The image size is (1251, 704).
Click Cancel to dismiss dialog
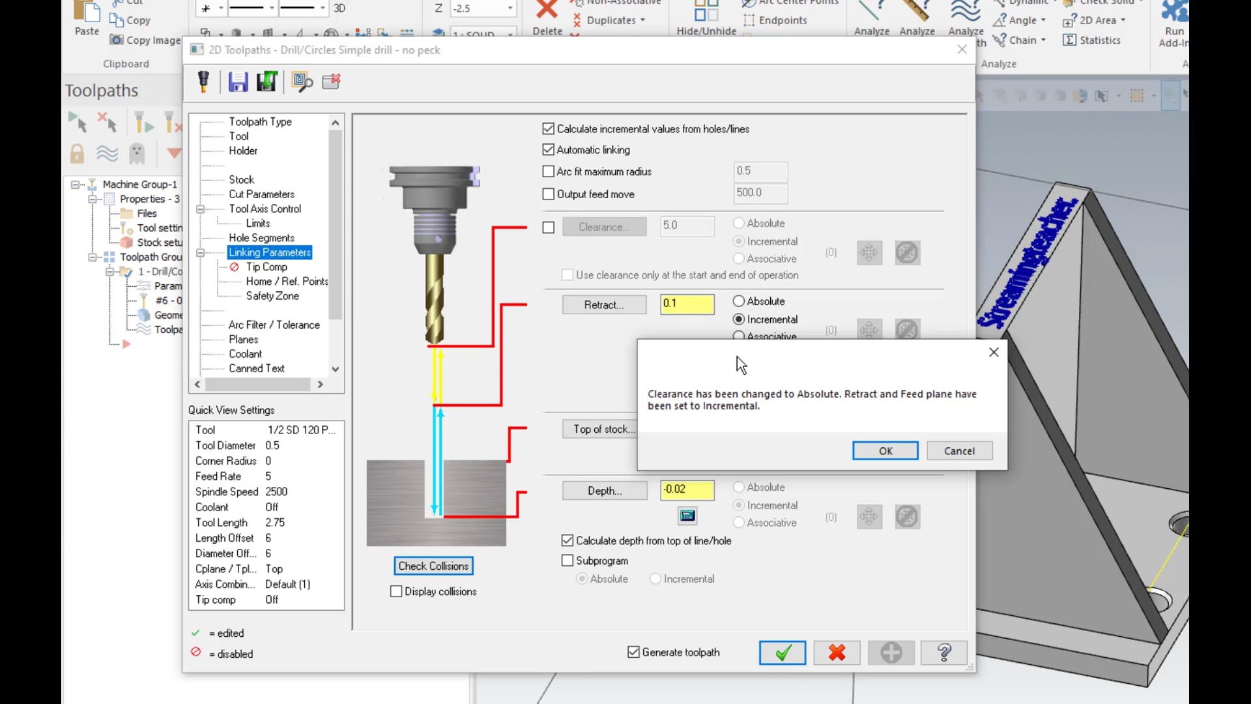click(960, 450)
